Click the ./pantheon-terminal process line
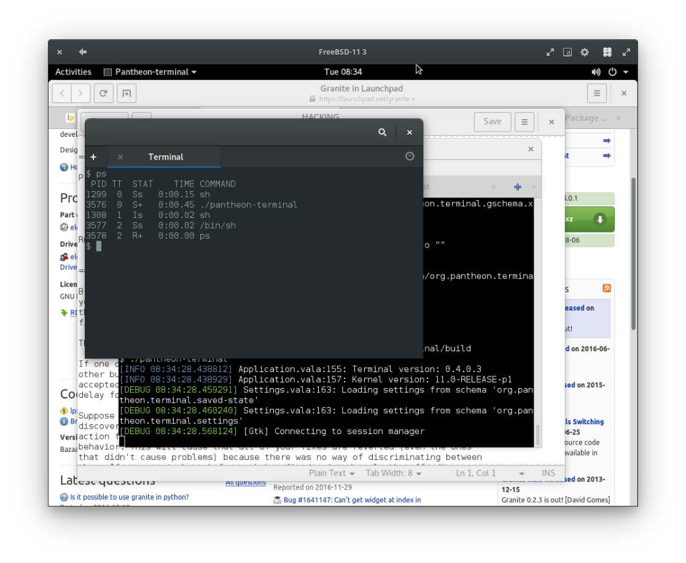The width and height of the screenshot is (686, 563). 192,204
